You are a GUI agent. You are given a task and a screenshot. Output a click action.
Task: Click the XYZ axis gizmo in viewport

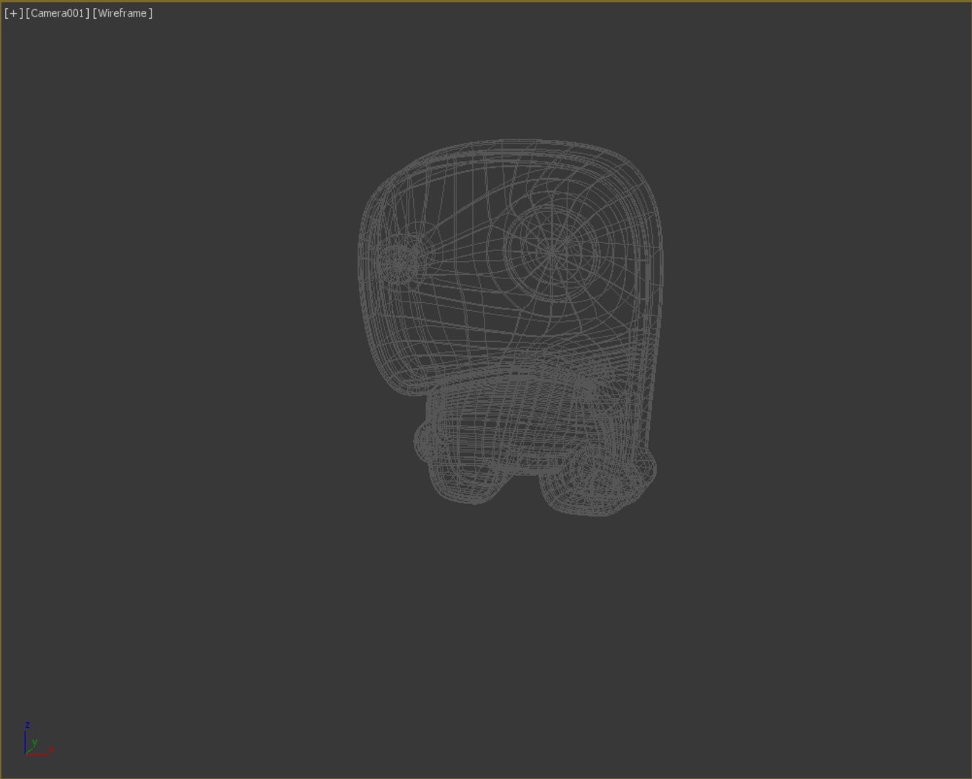tap(38, 739)
